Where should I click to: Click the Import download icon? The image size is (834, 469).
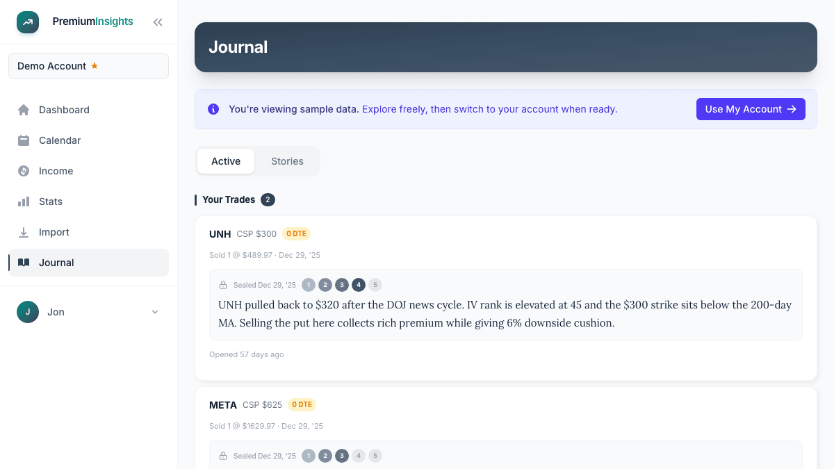click(x=23, y=232)
